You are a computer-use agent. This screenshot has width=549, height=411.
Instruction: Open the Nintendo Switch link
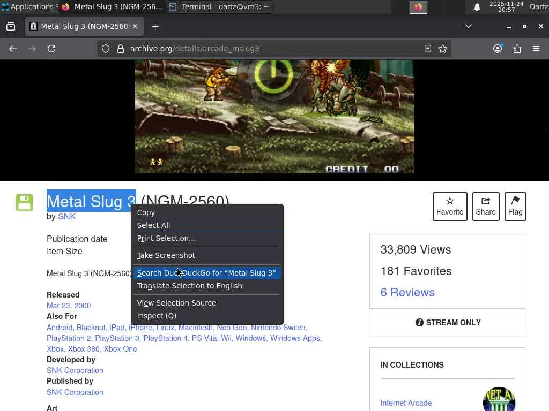(x=278, y=328)
